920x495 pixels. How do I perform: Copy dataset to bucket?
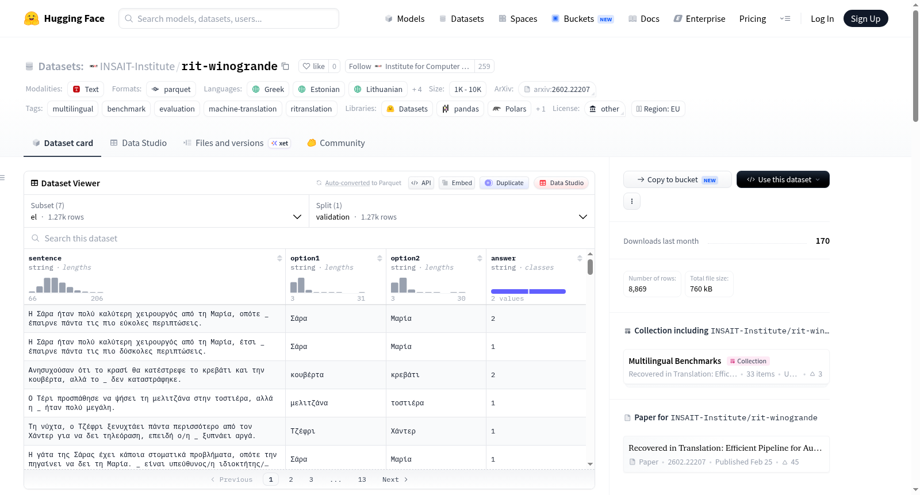677,179
